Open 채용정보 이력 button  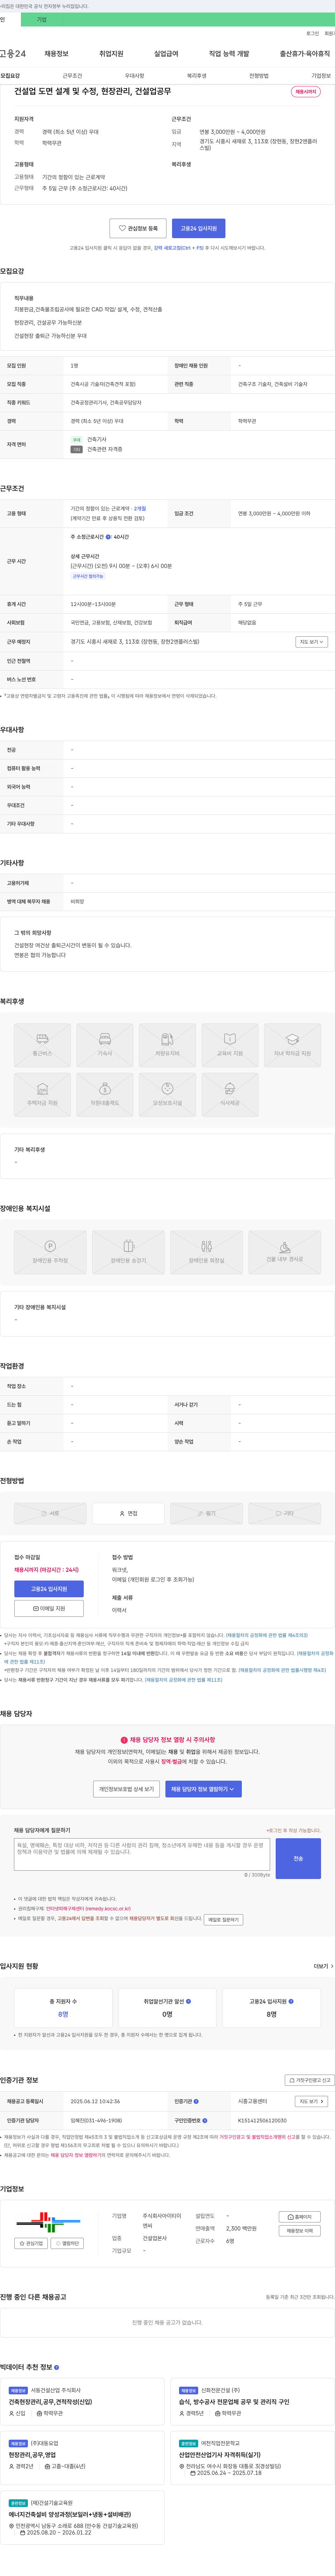pos(300,2231)
